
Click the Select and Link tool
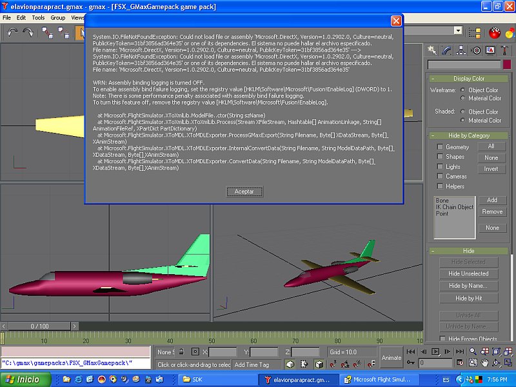48,32
